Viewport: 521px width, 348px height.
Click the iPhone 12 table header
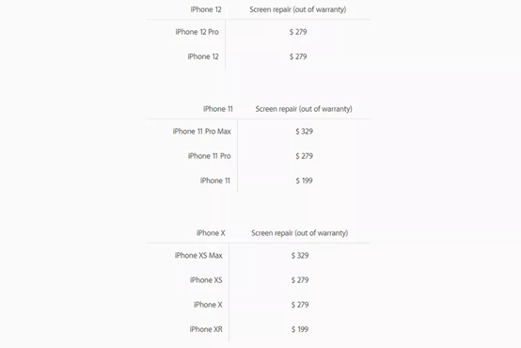(x=206, y=9)
